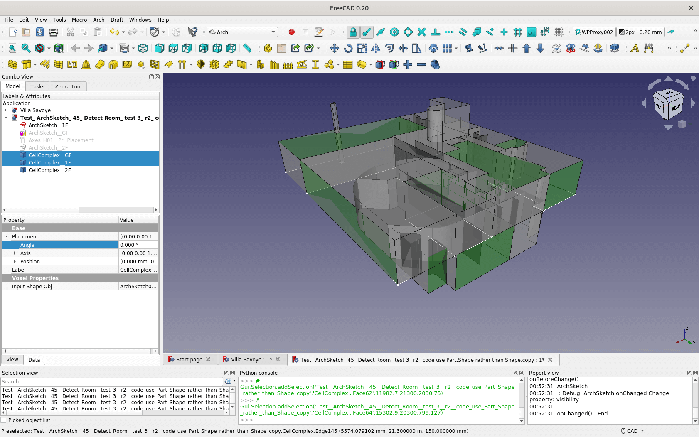Click the Fit All zoom icon
The height and width of the screenshot is (437, 699).
click(12, 48)
